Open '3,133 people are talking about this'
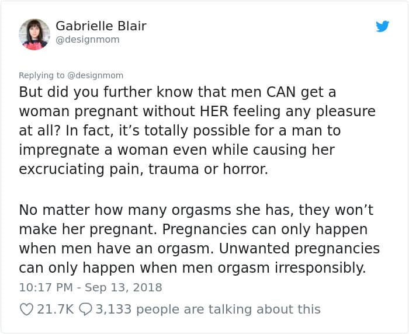The width and height of the screenshot is (409, 334). point(208,309)
